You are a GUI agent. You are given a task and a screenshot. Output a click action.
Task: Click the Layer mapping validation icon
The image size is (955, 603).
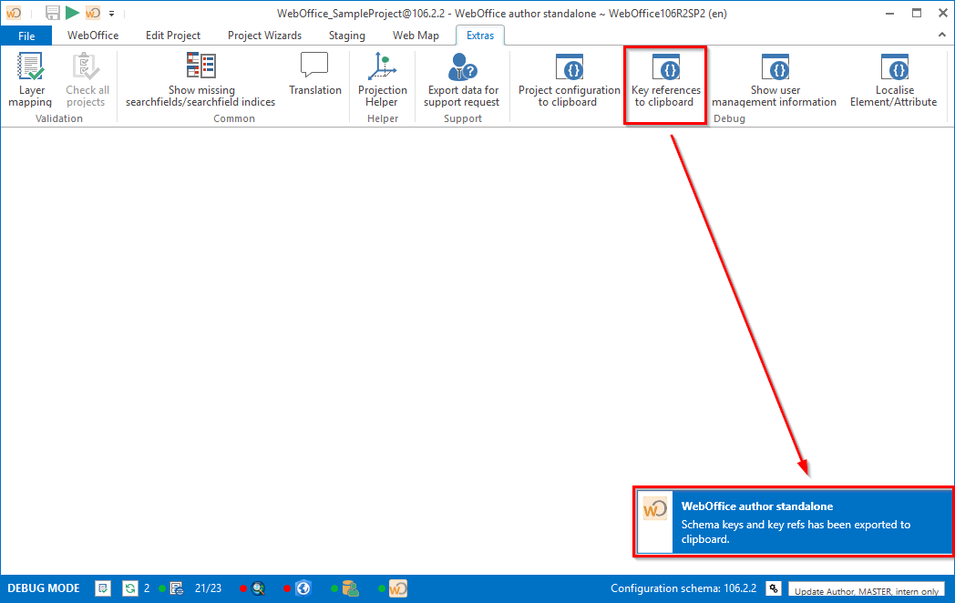tap(30, 79)
